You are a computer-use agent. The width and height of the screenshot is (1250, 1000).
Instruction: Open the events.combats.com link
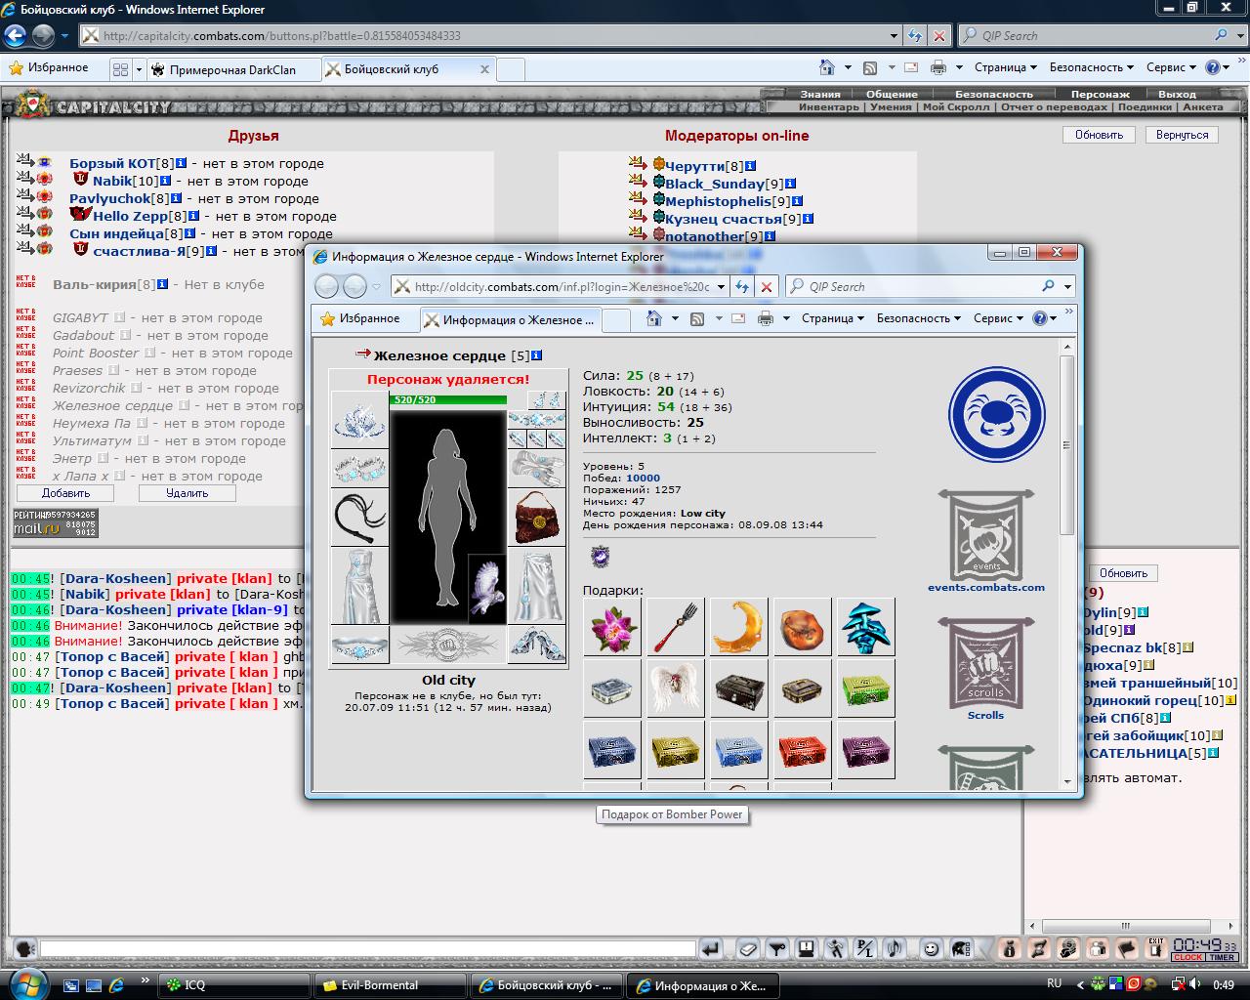tap(986, 587)
